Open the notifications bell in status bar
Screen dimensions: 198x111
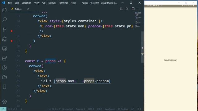click(x=139, y=109)
